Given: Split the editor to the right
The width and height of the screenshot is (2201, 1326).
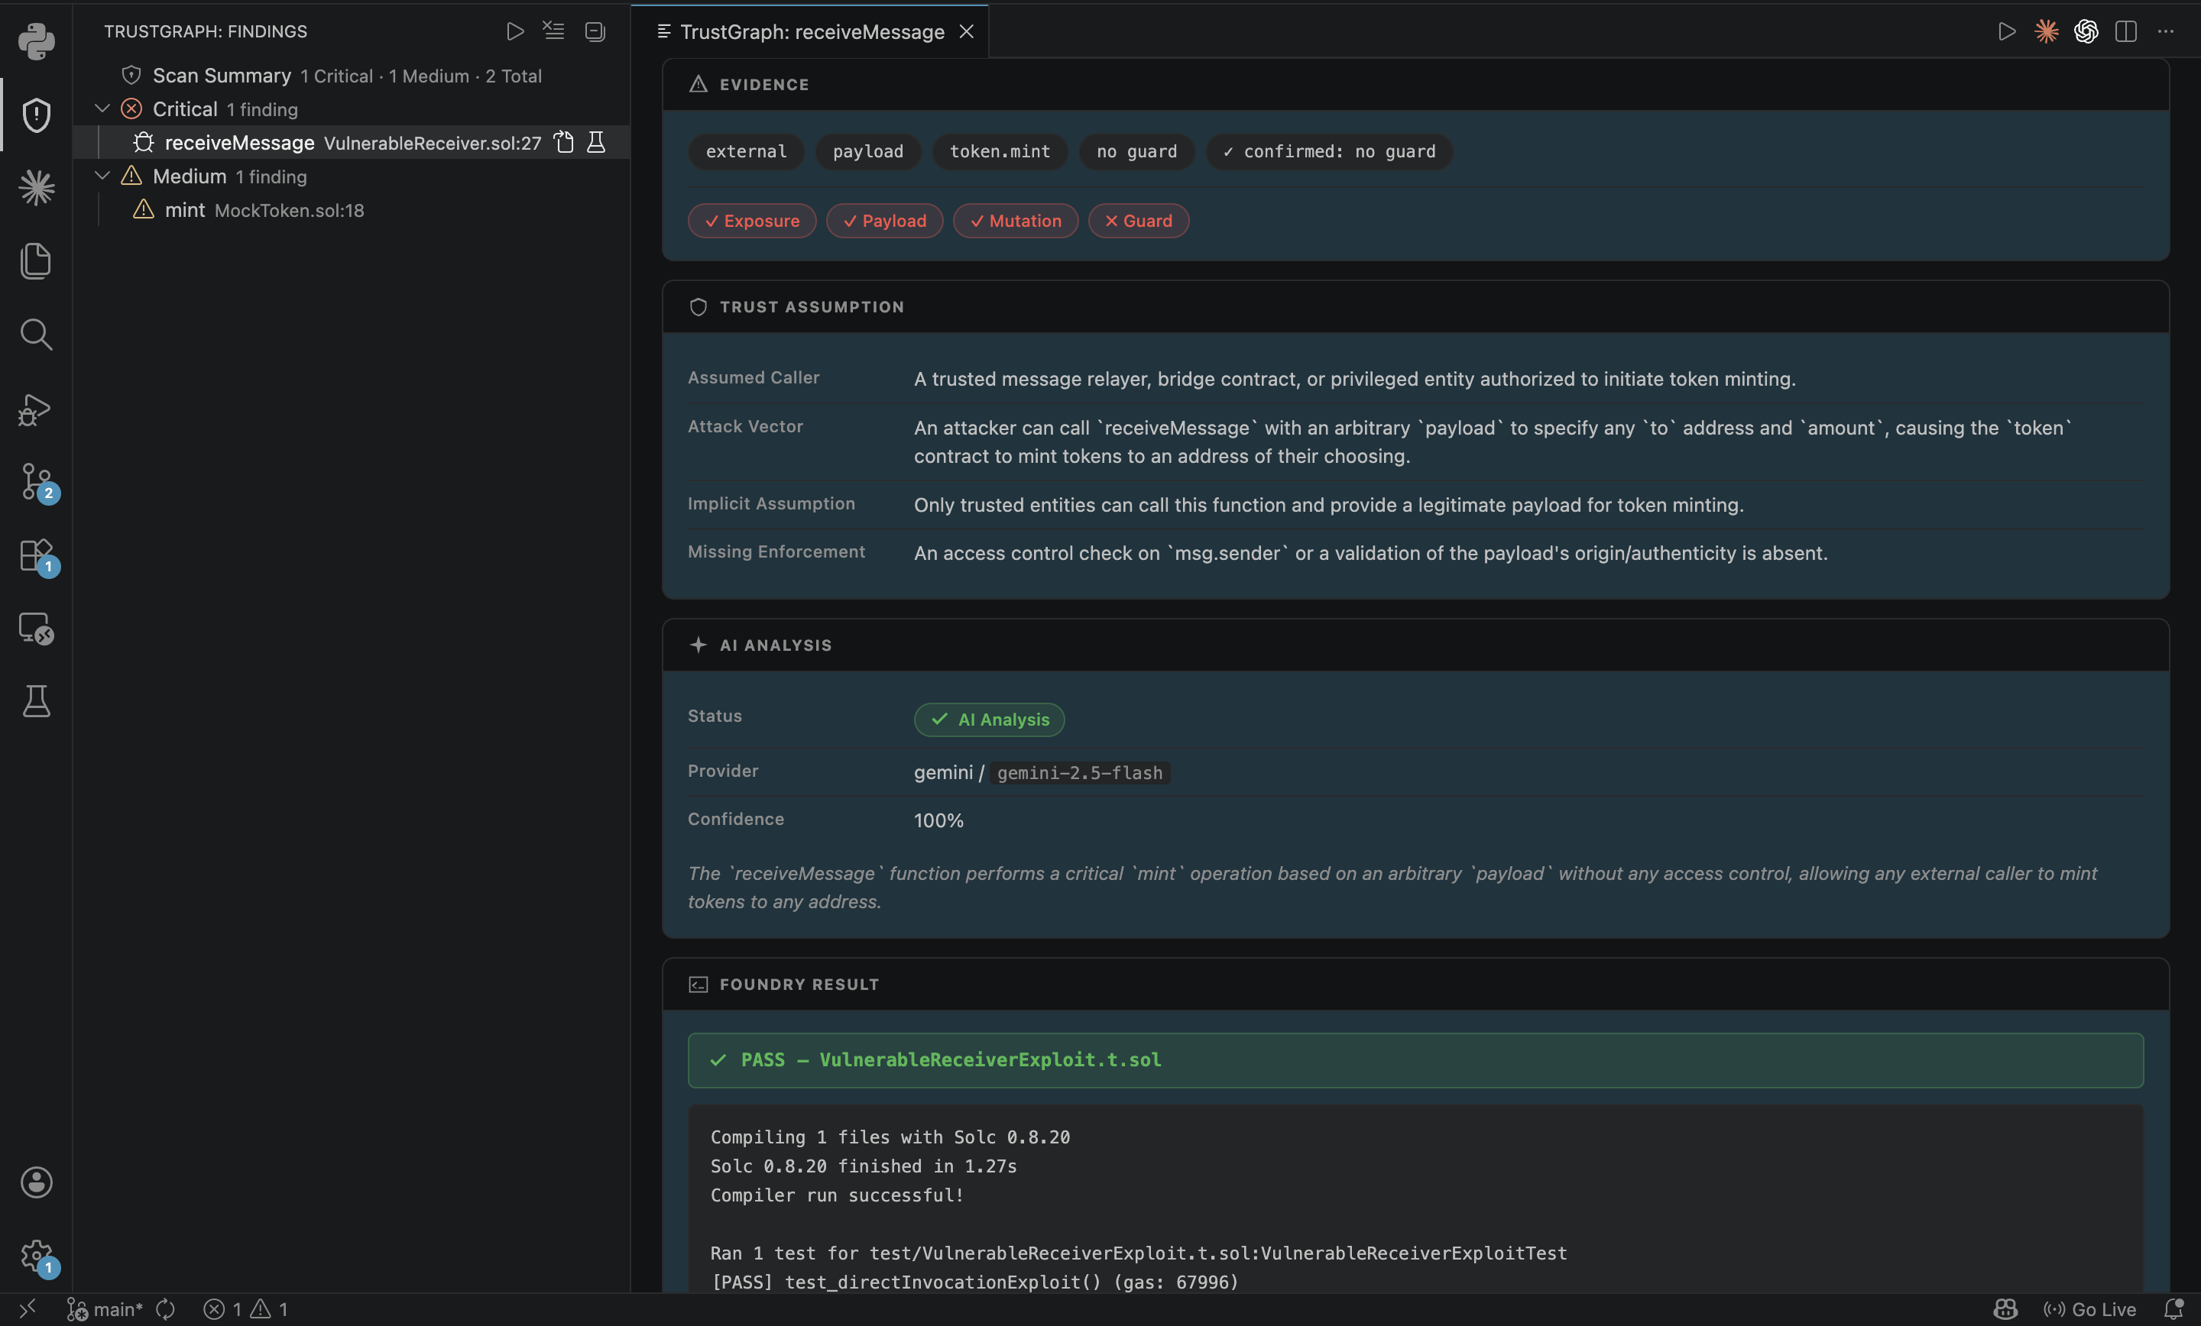Looking at the screenshot, I should [x=2126, y=31].
